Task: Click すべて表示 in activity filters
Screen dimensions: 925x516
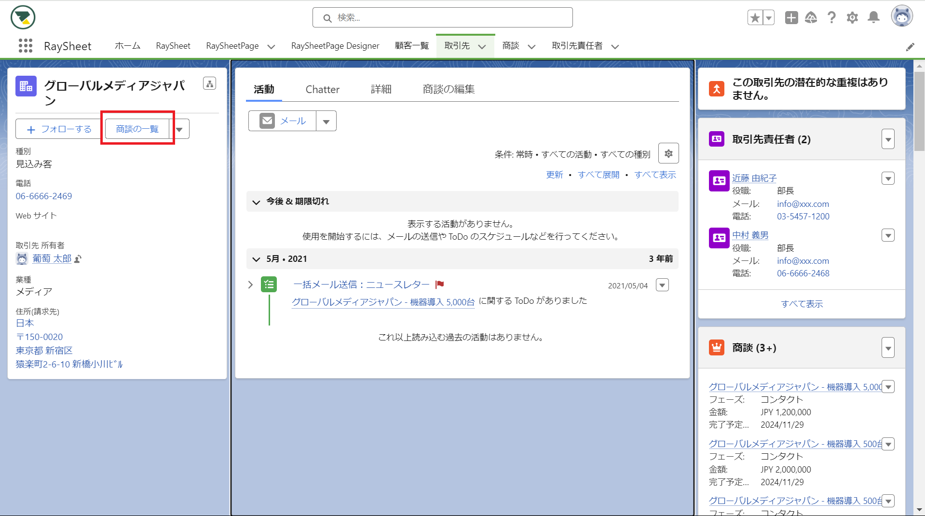Action: click(x=655, y=175)
